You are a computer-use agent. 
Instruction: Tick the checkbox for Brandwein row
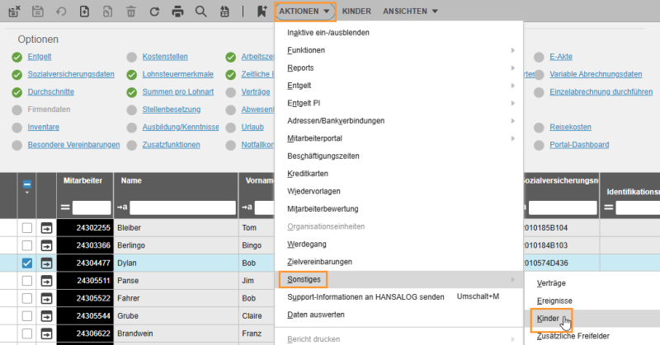(x=27, y=333)
